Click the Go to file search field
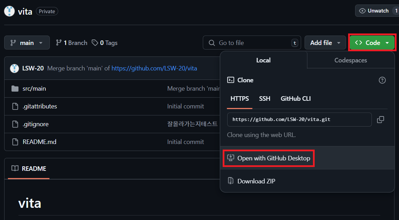Screen dimensions: 399x220 click(x=252, y=43)
